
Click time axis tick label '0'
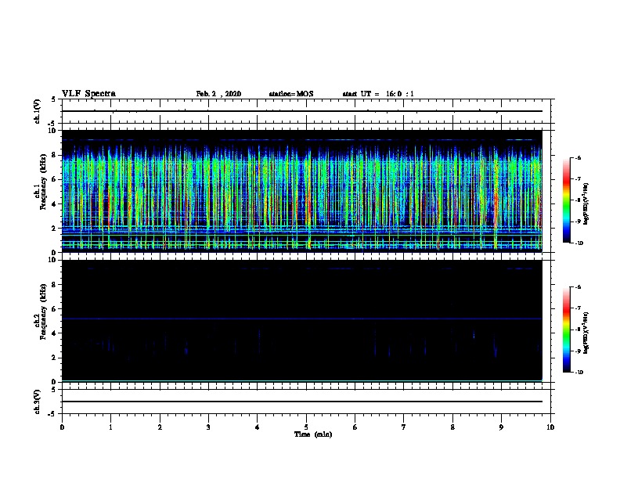coord(62,427)
